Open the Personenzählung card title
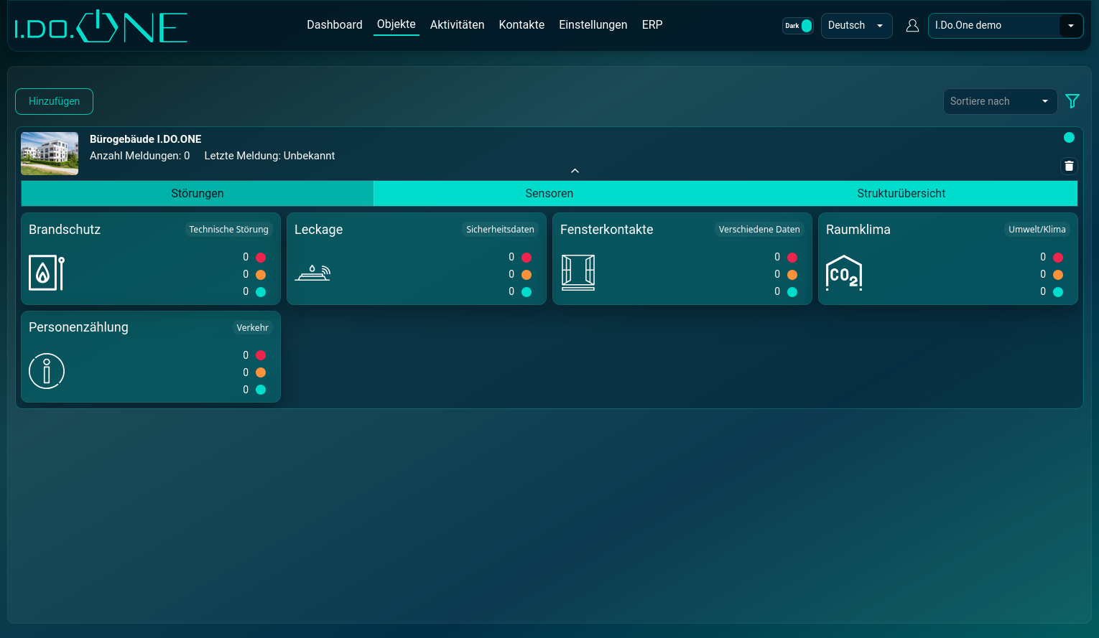Viewport: 1099px width, 638px height. pos(78,327)
